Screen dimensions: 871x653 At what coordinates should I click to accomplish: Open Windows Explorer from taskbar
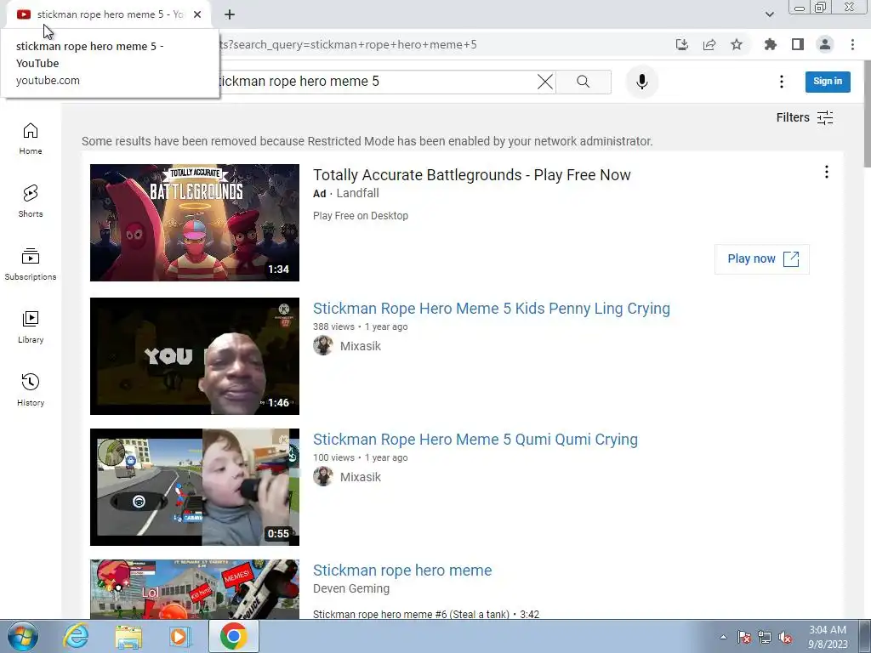coord(128,636)
